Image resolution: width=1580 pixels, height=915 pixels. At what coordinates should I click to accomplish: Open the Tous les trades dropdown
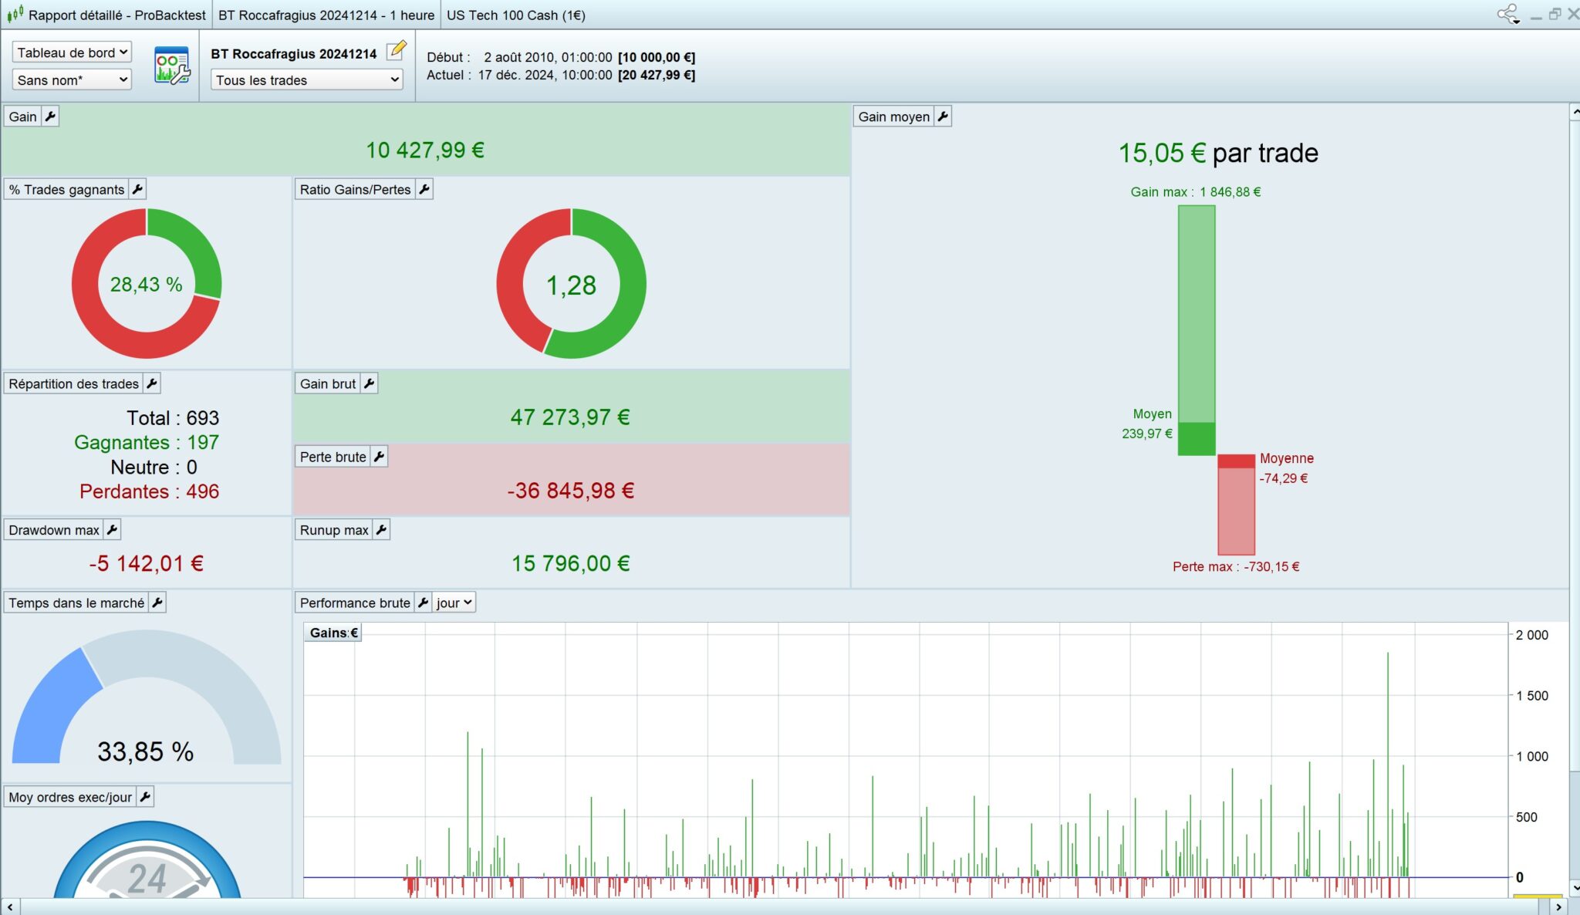pos(307,79)
